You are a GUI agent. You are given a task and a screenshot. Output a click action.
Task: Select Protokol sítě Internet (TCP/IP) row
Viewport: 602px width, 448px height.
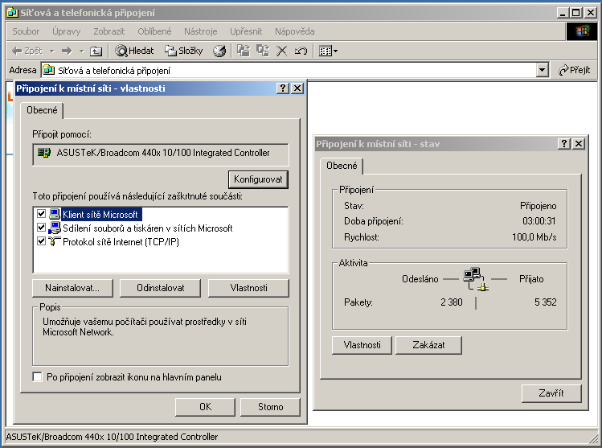coord(121,242)
